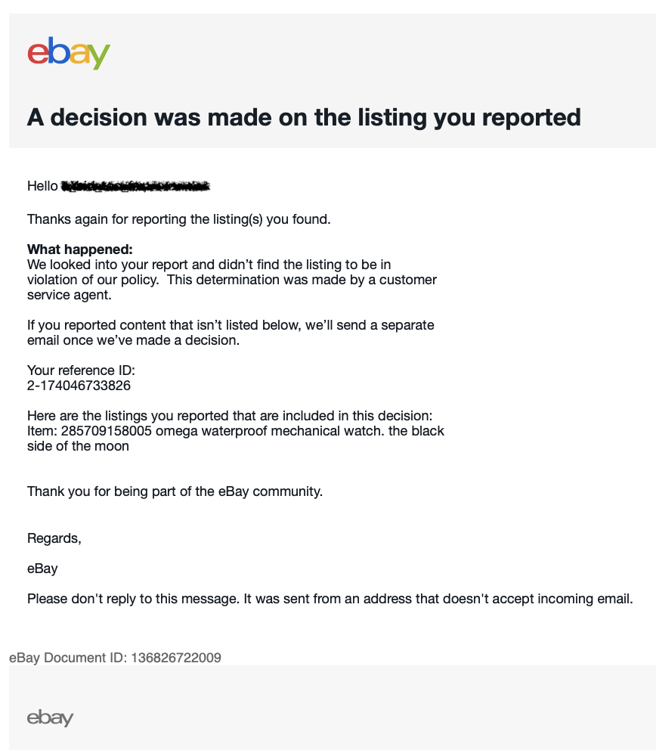Click the email heading about decision made
Image resolution: width=656 pixels, height=750 pixels.
(x=304, y=117)
